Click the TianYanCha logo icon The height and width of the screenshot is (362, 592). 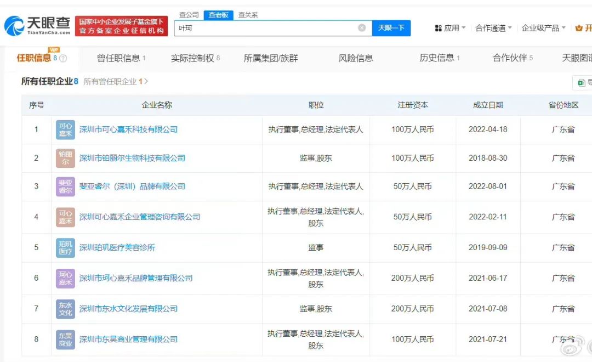pos(14,26)
